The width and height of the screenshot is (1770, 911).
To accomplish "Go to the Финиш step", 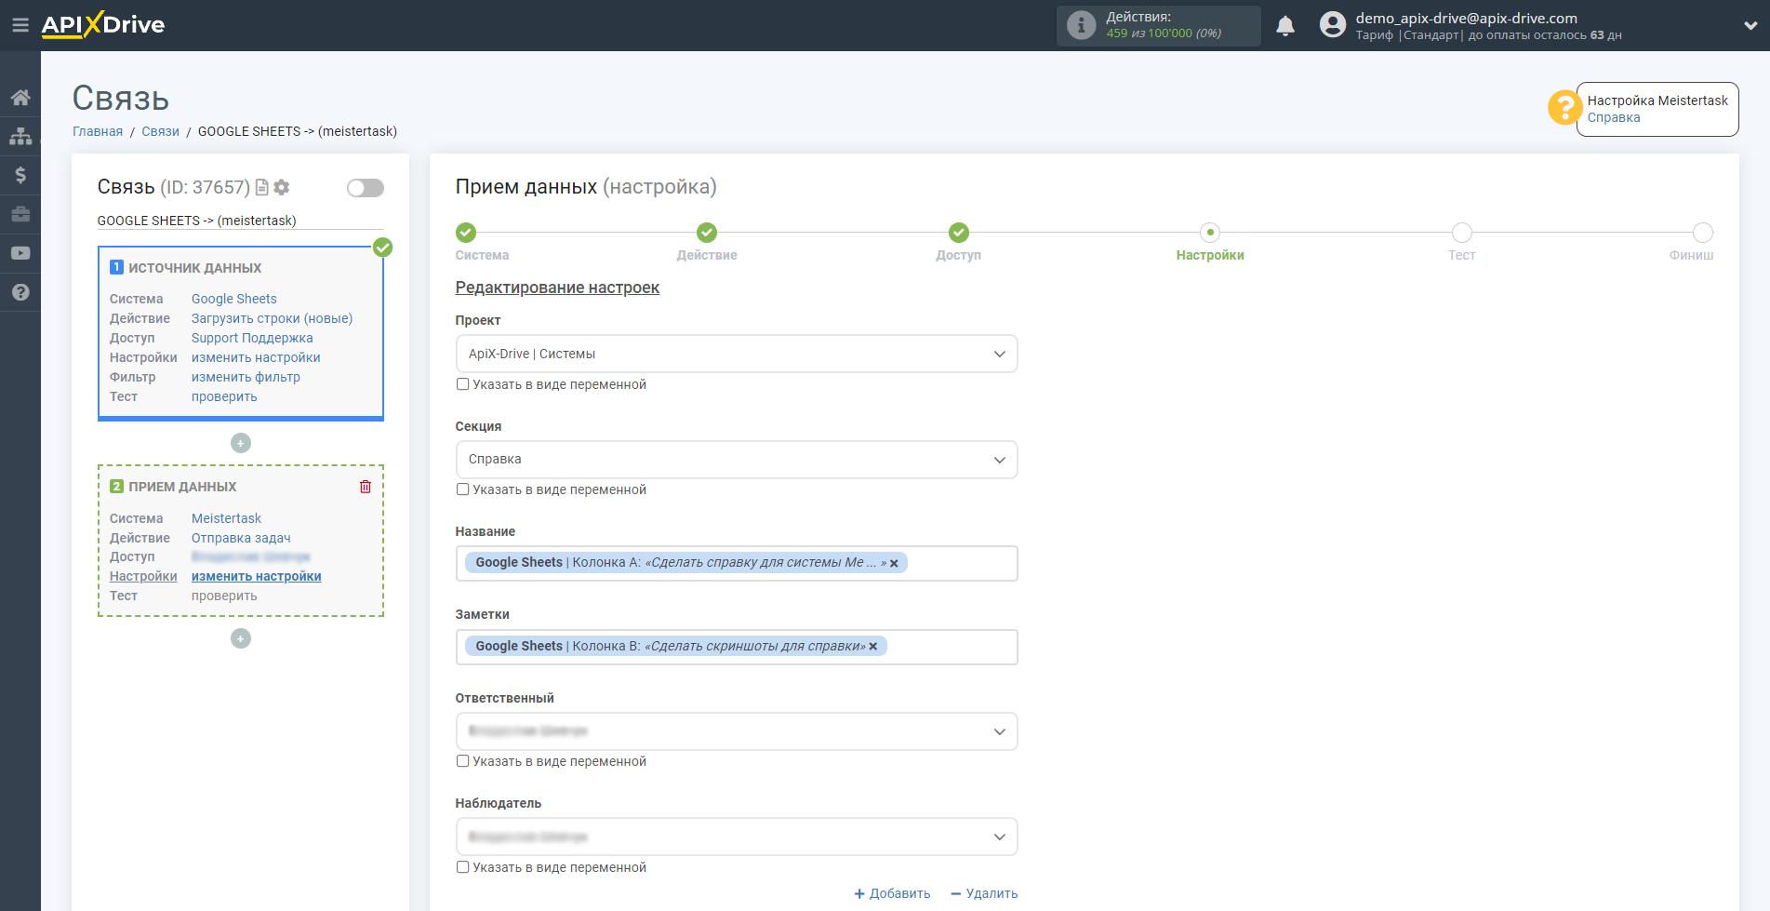I will (x=1703, y=233).
